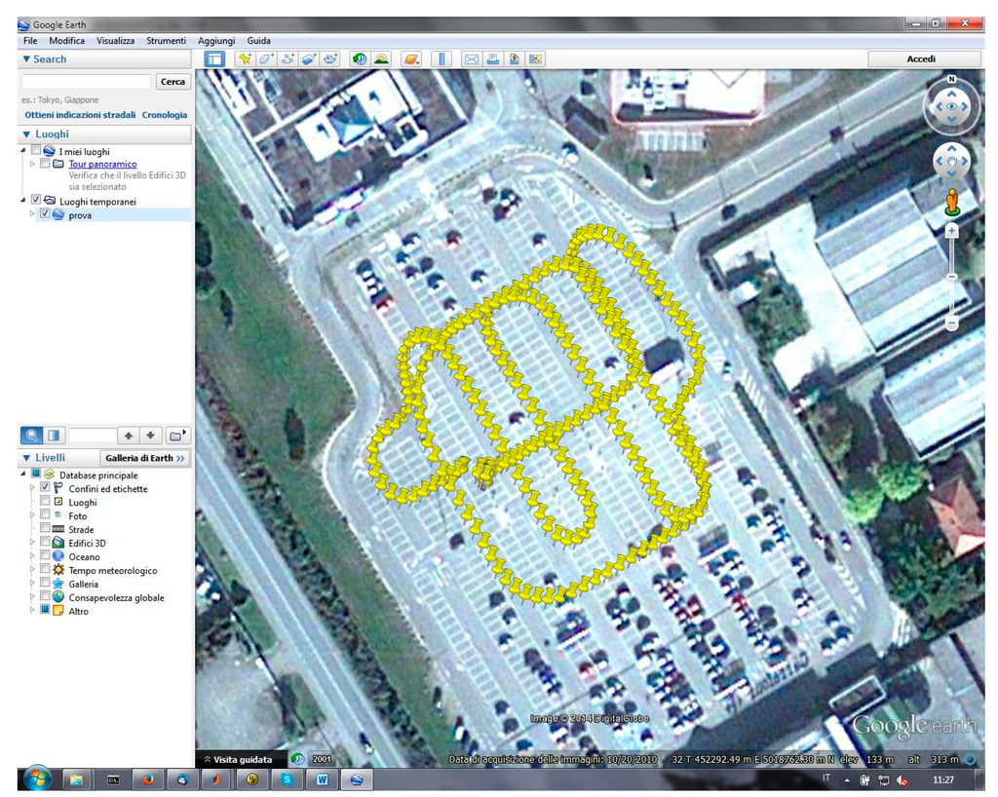Open the ruler measurement tool
This screenshot has width=998, height=797.
point(441,58)
